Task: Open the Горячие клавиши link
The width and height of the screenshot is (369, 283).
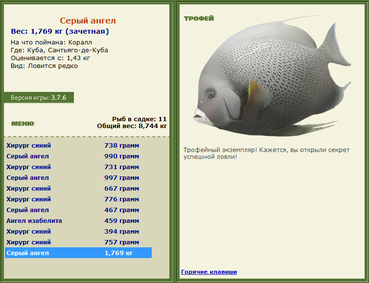Action: [x=209, y=272]
